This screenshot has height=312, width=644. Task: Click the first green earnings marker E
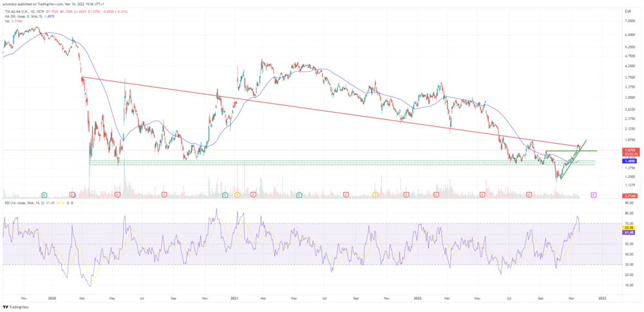44,194
